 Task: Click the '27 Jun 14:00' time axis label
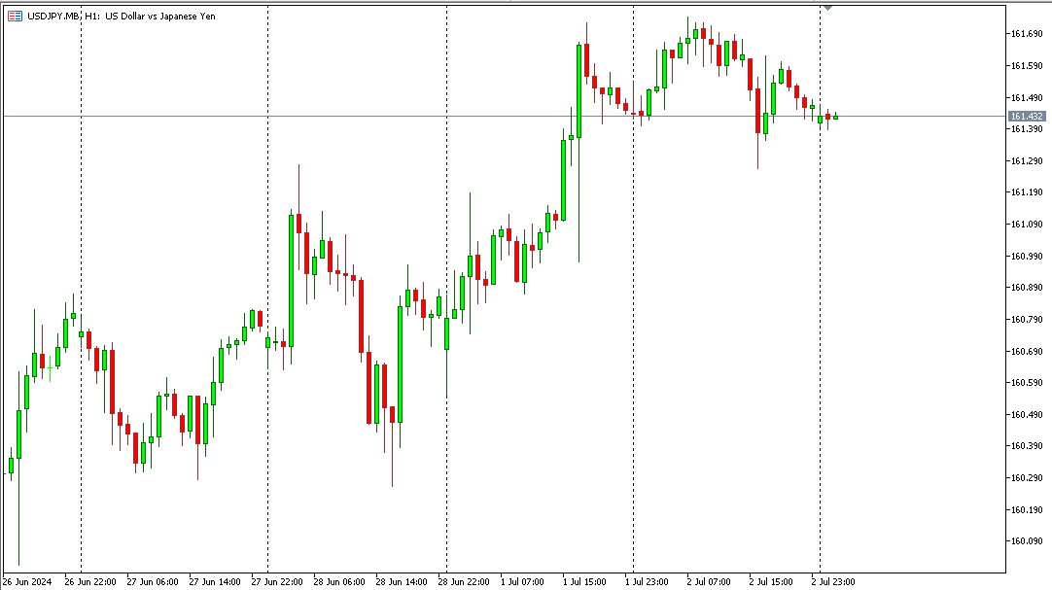tap(215, 582)
